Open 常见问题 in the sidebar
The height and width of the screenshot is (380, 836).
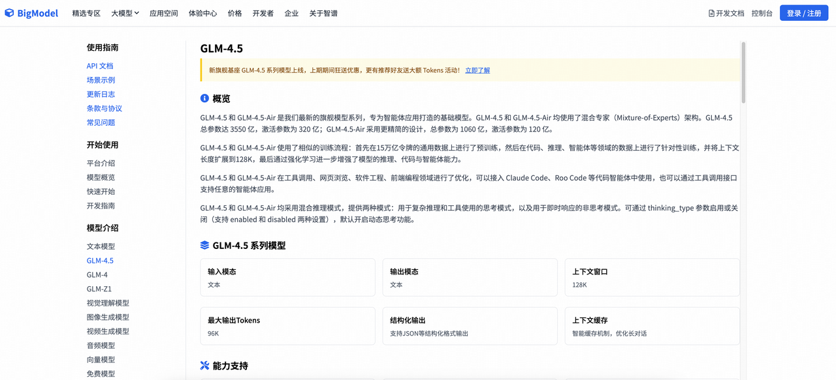point(101,123)
